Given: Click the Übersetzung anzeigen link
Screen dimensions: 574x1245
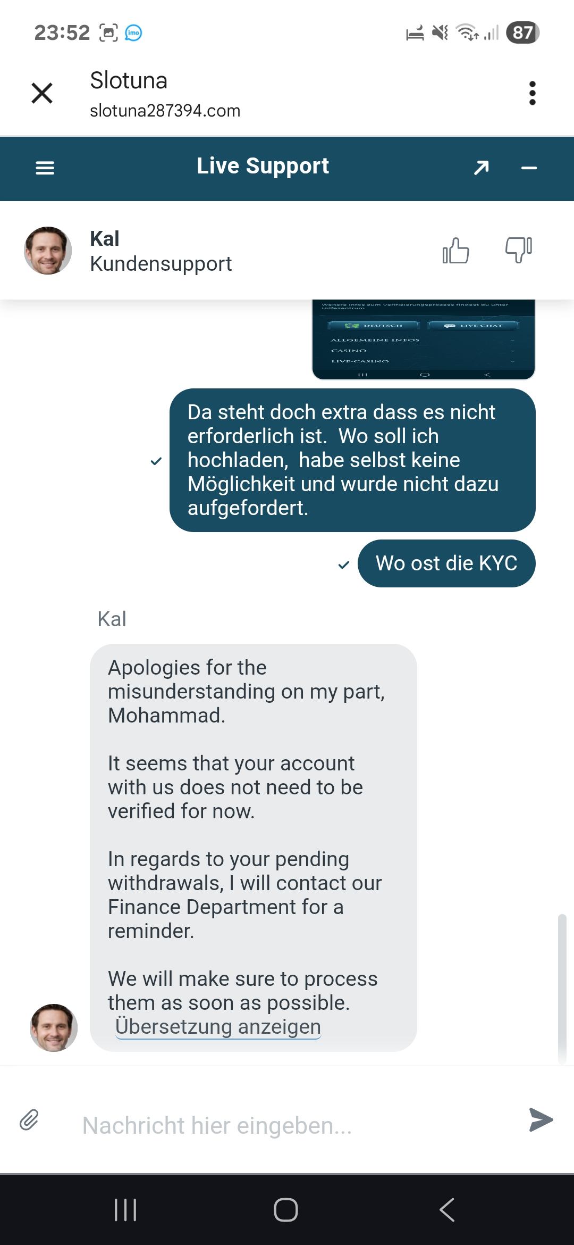Looking at the screenshot, I should [218, 1027].
